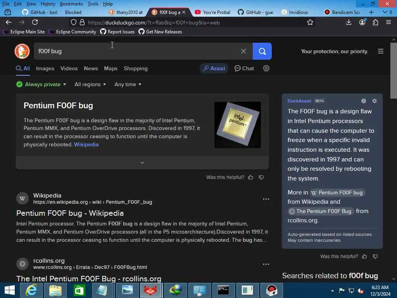Switch to the Maps search tab
This screenshot has width=397, height=298.
tap(110, 68)
